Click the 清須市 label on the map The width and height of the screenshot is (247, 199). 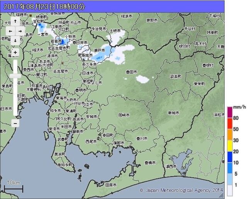pos(52,56)
